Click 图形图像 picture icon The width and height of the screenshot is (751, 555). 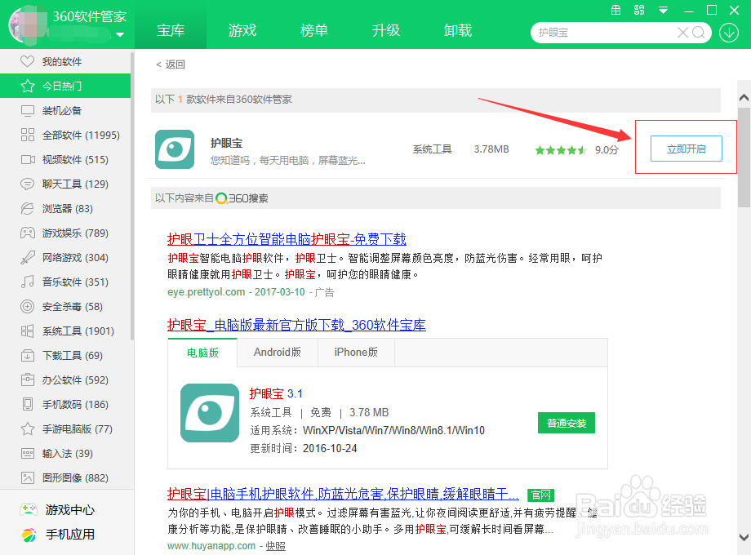click(27, 477)
